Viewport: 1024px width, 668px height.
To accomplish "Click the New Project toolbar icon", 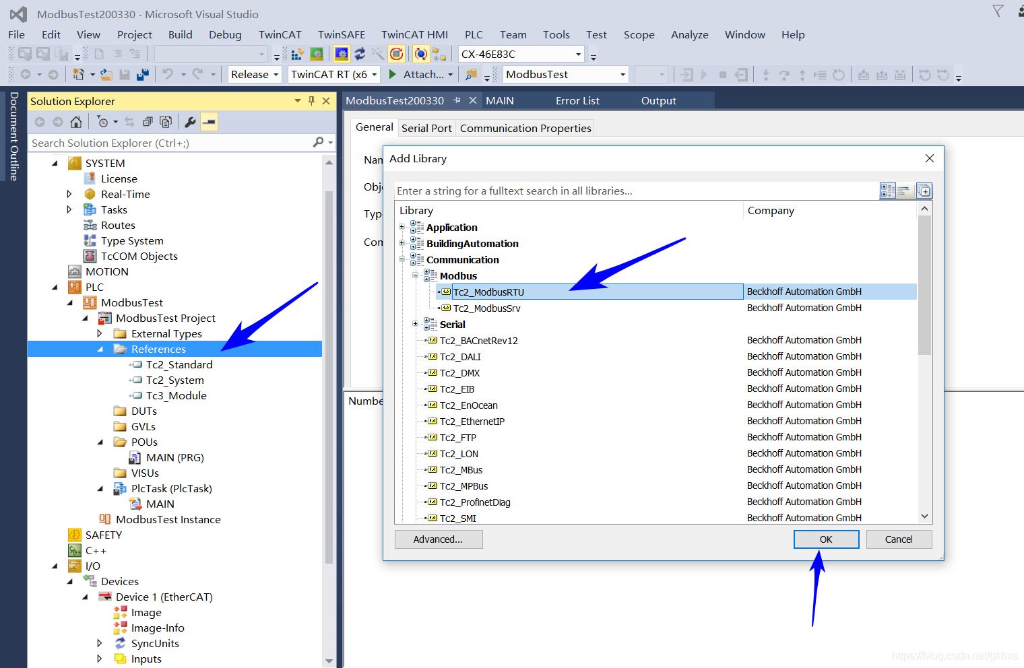I will [x=79, y=74].
